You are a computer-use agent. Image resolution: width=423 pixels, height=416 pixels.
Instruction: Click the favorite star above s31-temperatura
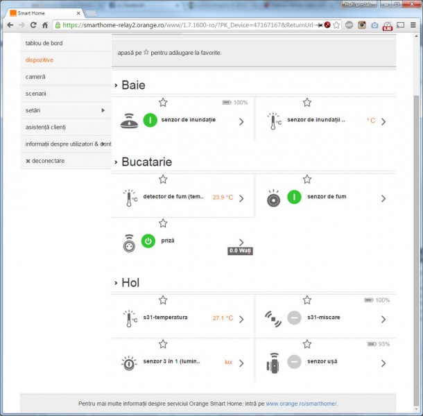pyautogui.click(x=163, y=300)
